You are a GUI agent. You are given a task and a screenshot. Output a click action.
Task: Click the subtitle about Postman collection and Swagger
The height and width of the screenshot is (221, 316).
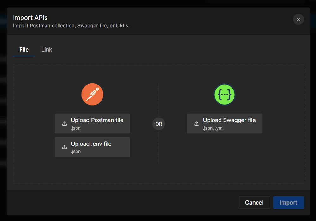[x=71, y=26]
